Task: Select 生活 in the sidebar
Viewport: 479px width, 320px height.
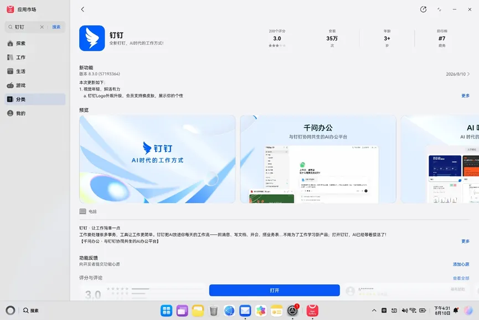Action: [x=35, y=72]
